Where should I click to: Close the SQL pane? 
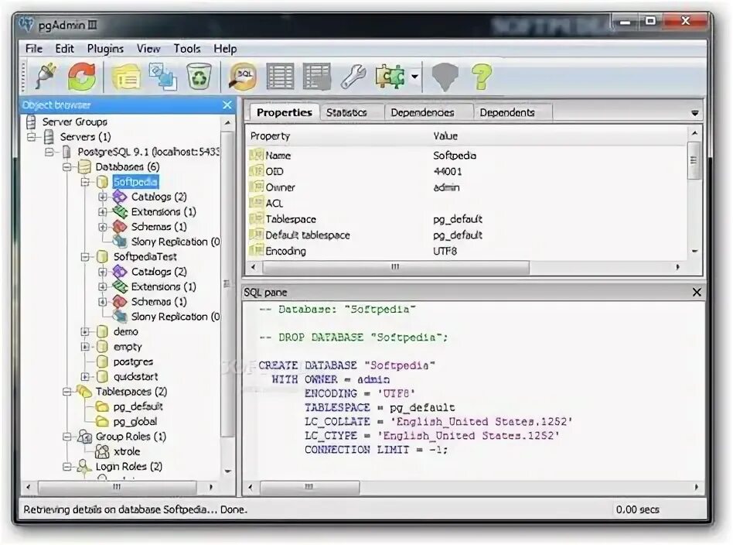697,292
